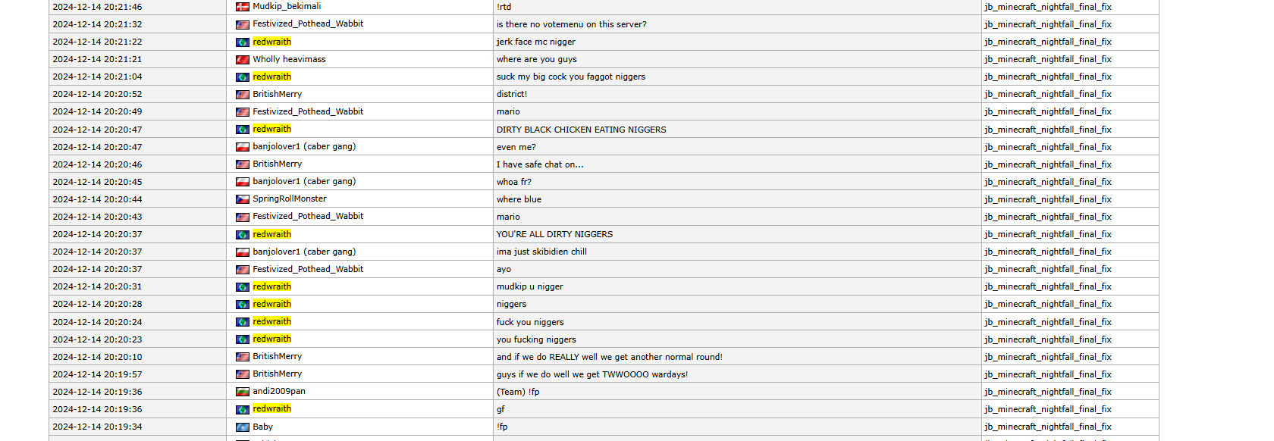This screenshot has width=1274, height=441.
Task: Click the Turkish flag next to Wholly heavimass
Action: click(243, 59)
